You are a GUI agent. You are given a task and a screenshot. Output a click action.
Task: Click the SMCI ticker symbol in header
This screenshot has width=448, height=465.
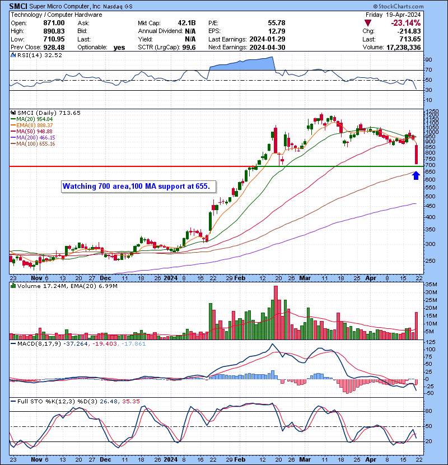[x=18, y=6]
